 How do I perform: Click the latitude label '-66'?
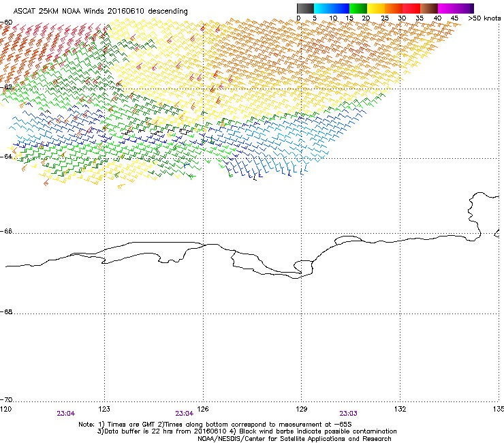coord(6,232)
